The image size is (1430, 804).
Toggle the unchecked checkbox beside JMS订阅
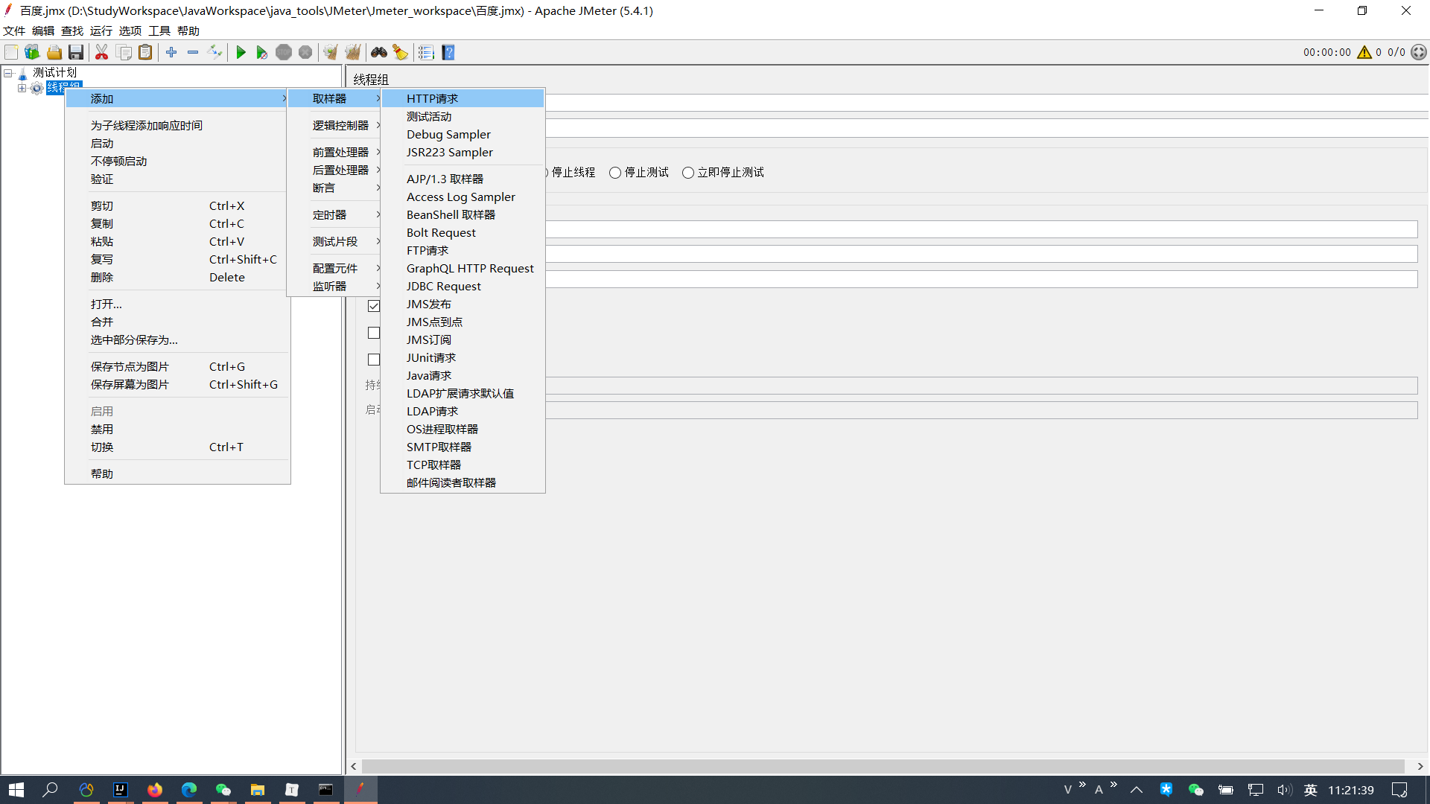pos(374,333)
